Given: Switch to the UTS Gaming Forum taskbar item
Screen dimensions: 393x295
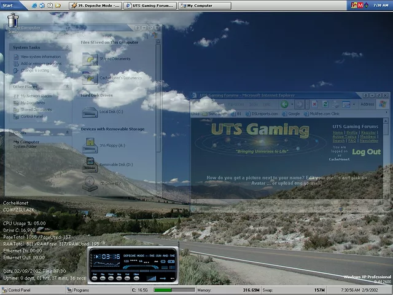Looking at the screenshot, I should coord(149,6).
